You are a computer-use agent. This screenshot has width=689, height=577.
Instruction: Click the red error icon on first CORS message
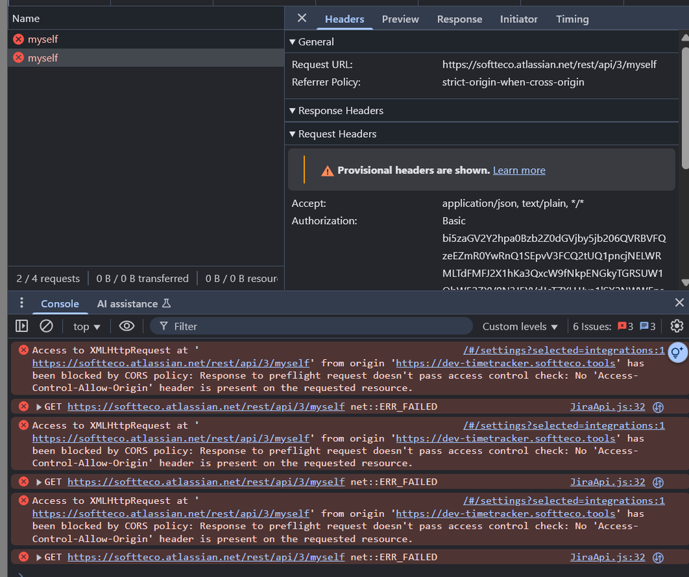23,350
